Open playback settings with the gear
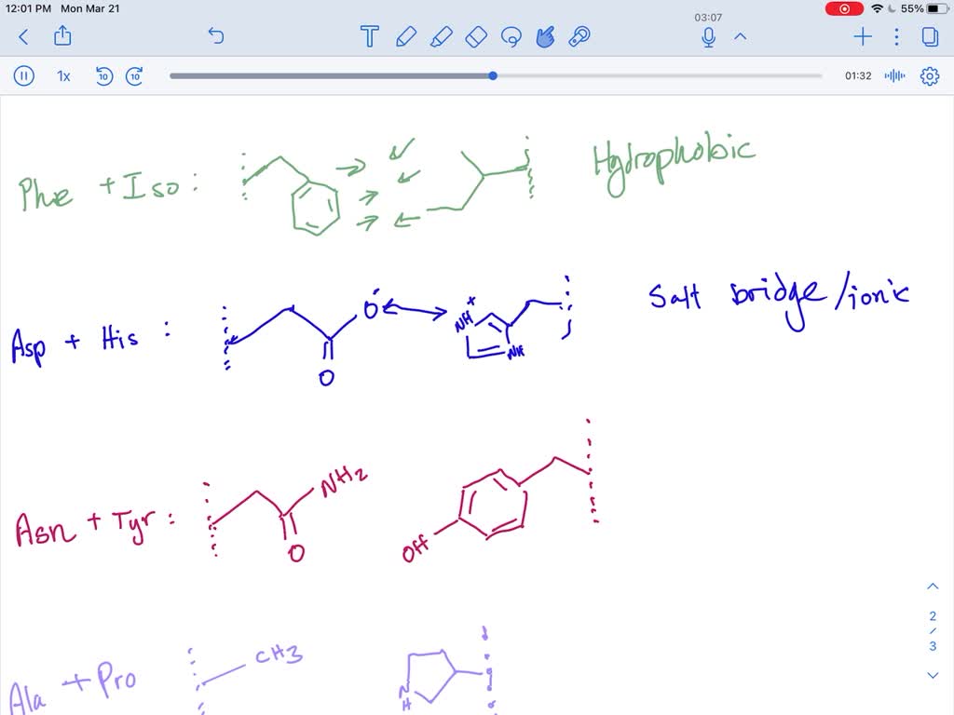 coord(930,76)
